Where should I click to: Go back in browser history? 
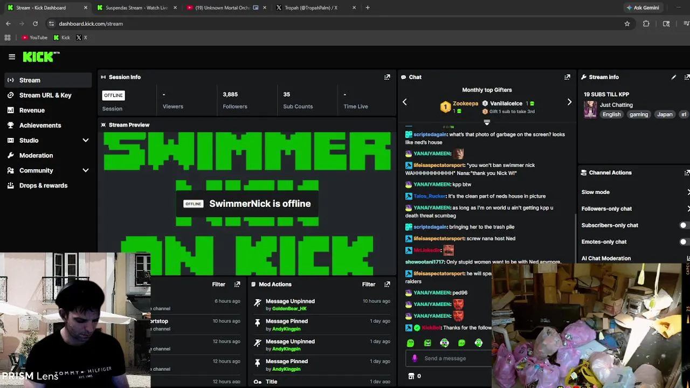(8, 24)
